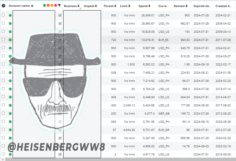Click the green status dot in the 6,448.84 row
This screenshot has height=161, width=236.
(10, 97)
